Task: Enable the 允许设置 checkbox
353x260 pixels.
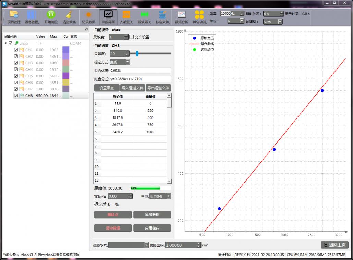Action: coord(132,37)
